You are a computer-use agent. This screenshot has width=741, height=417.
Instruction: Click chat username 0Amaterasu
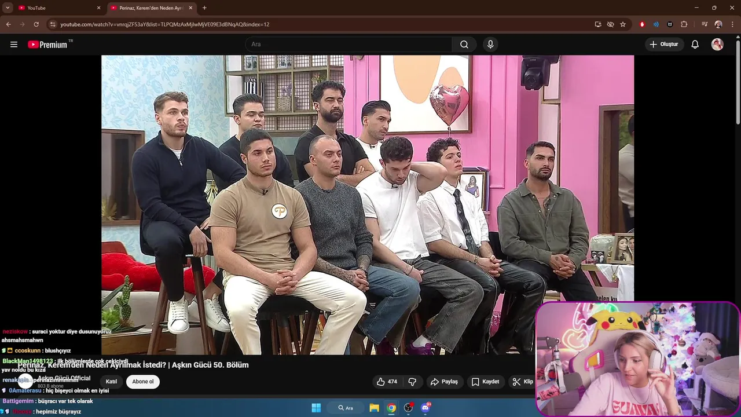(x=25, y=391)
